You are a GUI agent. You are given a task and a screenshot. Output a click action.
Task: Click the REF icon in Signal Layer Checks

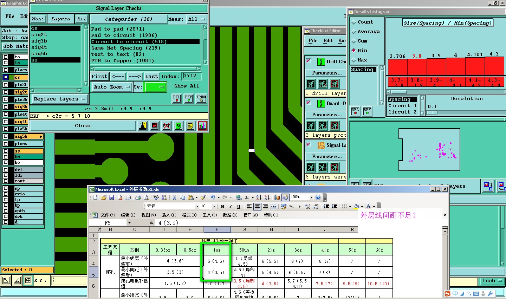pos(189,99)
